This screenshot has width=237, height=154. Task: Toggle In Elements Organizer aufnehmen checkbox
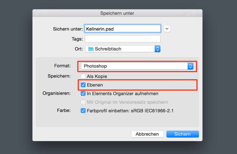pos(83,93)
